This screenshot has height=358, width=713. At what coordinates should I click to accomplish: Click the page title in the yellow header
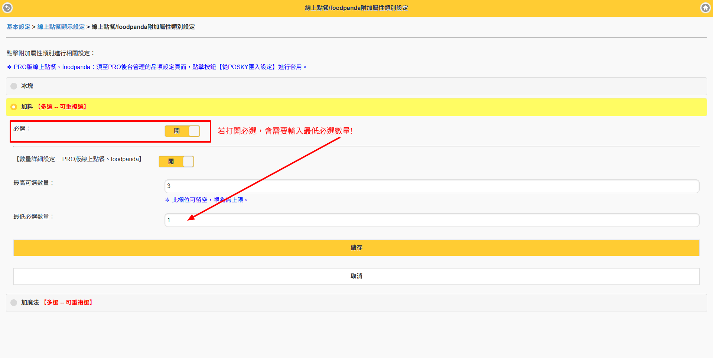pyautogui.click(x=356, y=8)
